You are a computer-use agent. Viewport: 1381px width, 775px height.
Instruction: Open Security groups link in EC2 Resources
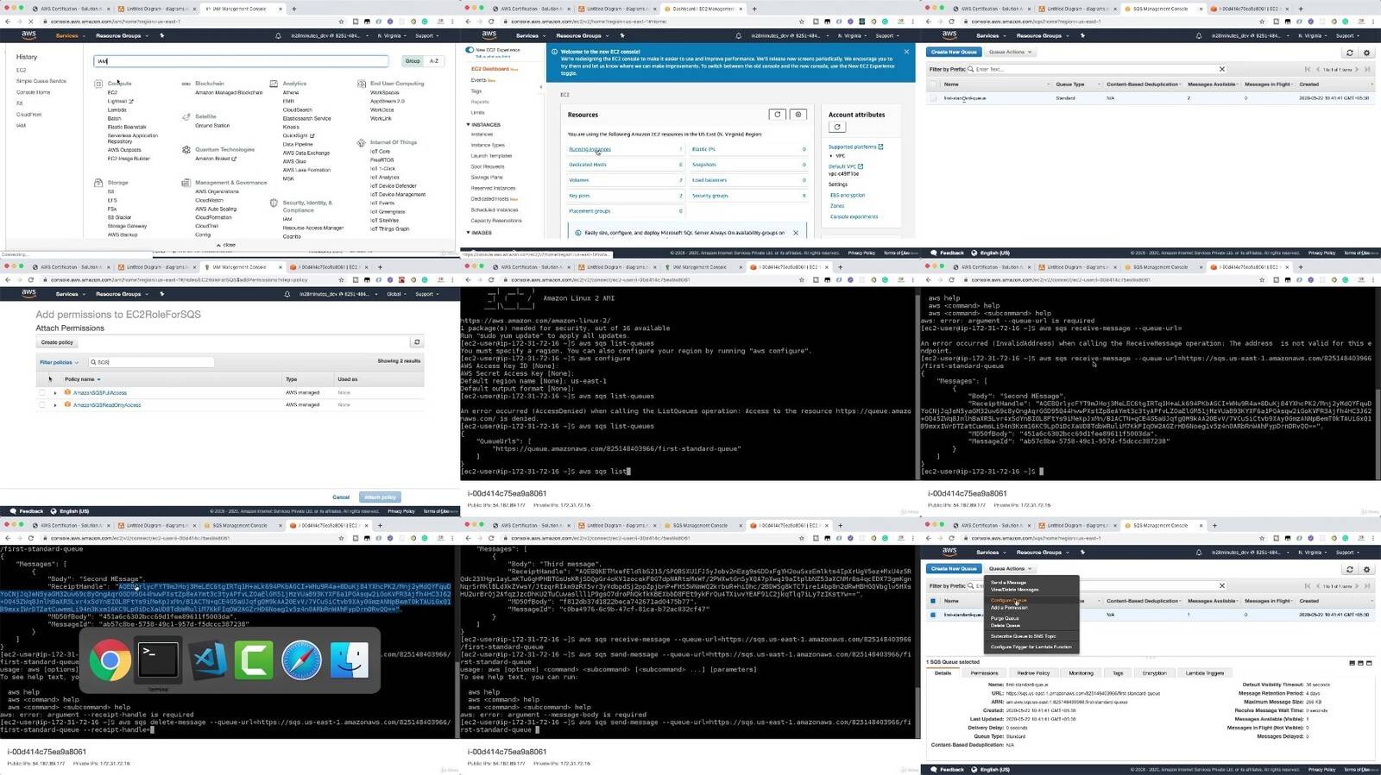click(710, 196)
